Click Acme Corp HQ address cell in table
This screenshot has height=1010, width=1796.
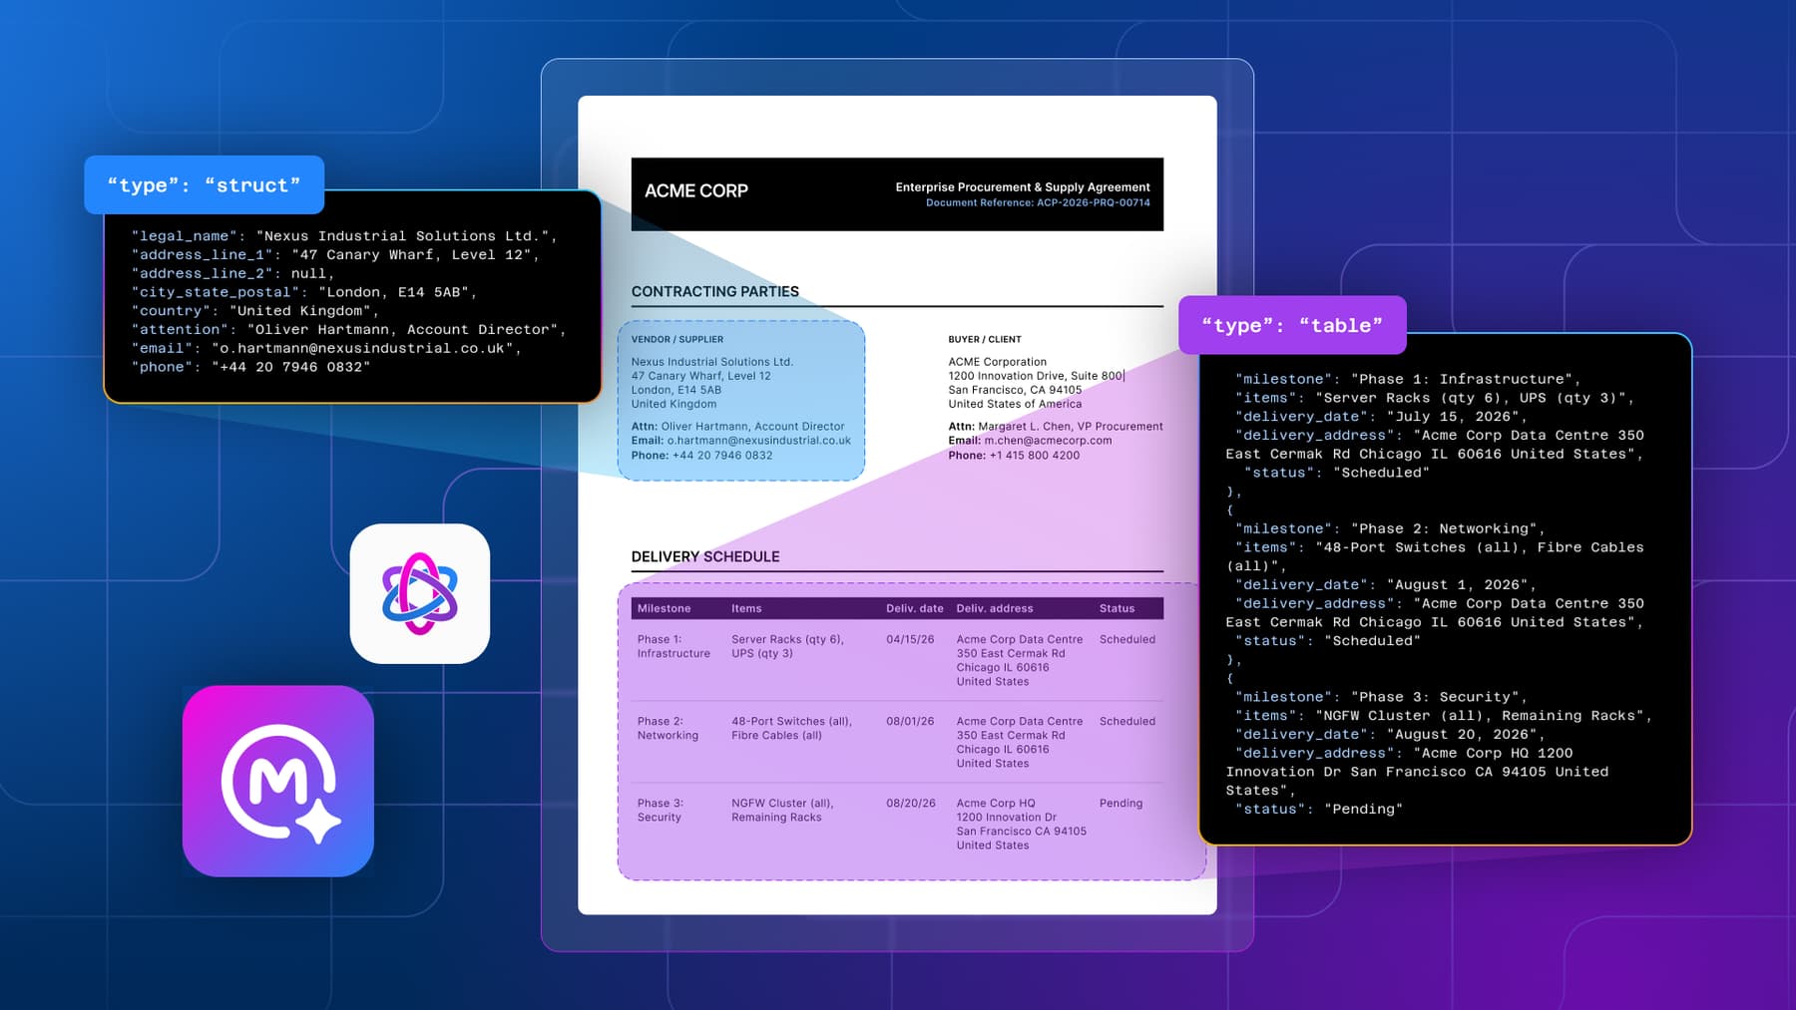coord(1021,825)
